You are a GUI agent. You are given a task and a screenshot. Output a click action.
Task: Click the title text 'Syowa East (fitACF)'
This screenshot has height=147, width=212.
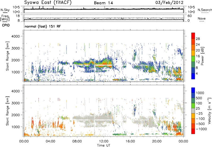click(48, 3)
